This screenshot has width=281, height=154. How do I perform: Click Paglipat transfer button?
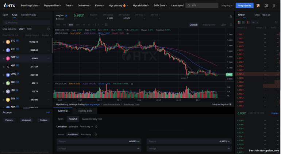tap(43, 120)
